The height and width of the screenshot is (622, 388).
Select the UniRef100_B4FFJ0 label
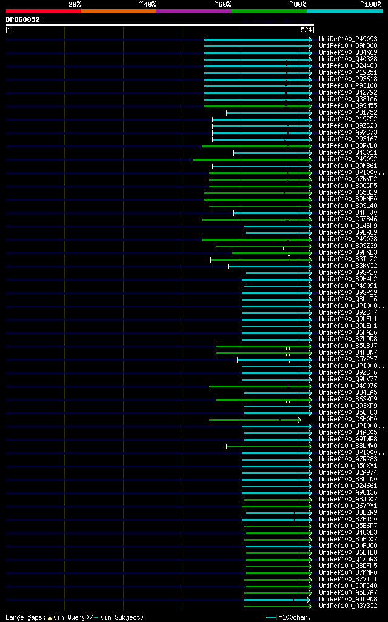[x=349, y=213]
